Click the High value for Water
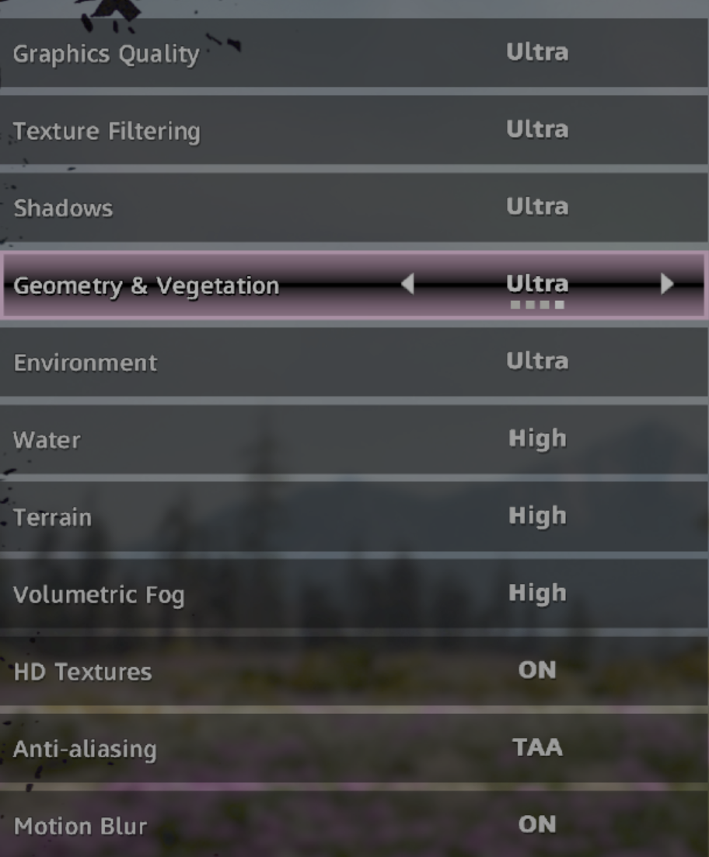The width and height of the screenshot is (709, 857). [537, 439]
